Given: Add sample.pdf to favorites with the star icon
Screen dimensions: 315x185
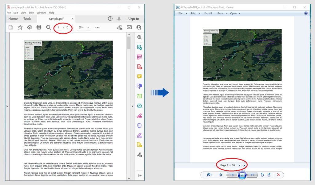Looking at the screenshot, I should [x=20, y=27].
